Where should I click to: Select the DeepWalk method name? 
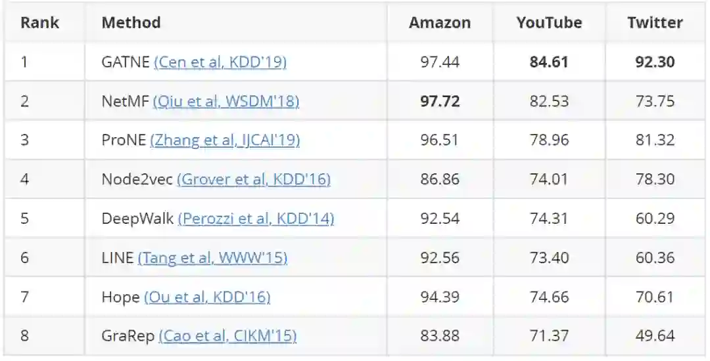(137, 219)
